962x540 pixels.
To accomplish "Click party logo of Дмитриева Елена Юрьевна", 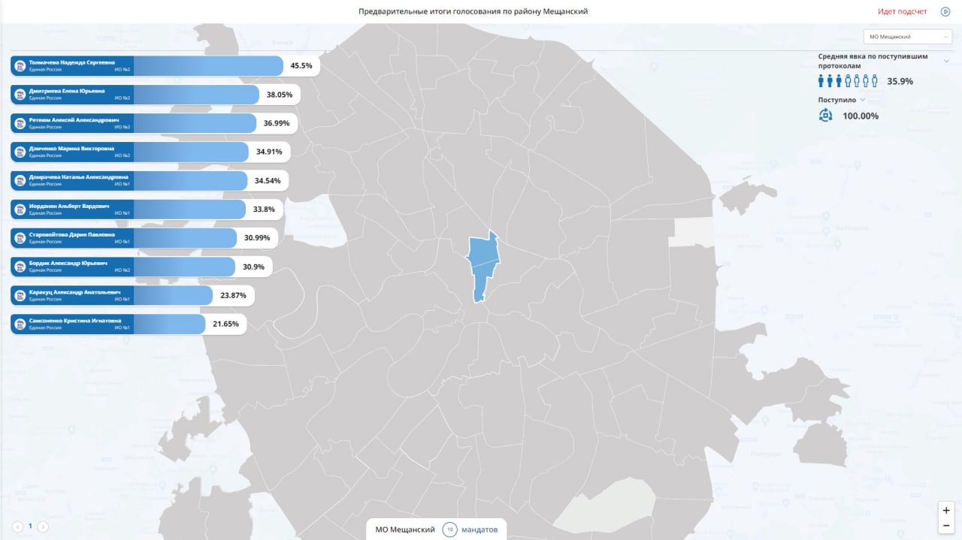I will [x=20, y=95].
